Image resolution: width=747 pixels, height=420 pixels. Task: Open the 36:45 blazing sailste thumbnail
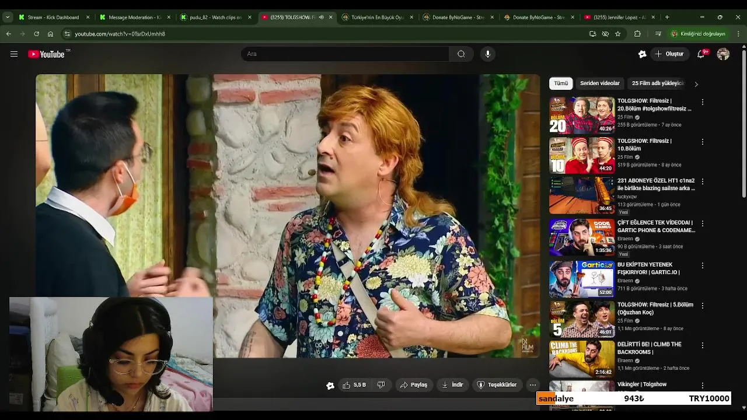(582, 195)
